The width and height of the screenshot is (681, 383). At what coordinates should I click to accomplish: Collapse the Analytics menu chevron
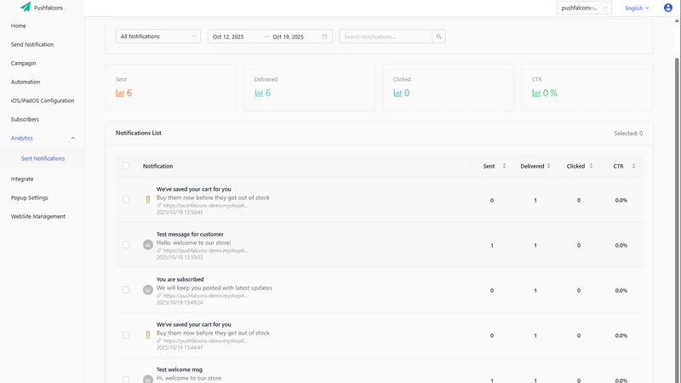tap(73, 138)
